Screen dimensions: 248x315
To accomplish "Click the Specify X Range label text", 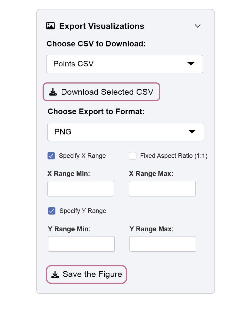I will tap(82, 156).
